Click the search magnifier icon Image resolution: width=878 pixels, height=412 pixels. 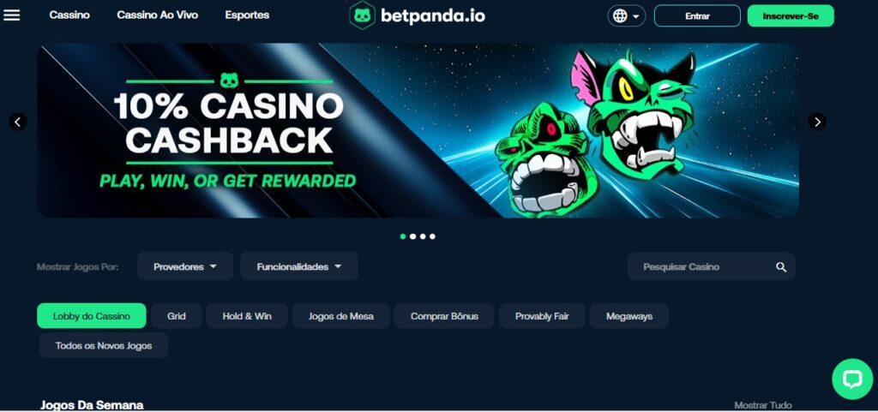point(781,267)
